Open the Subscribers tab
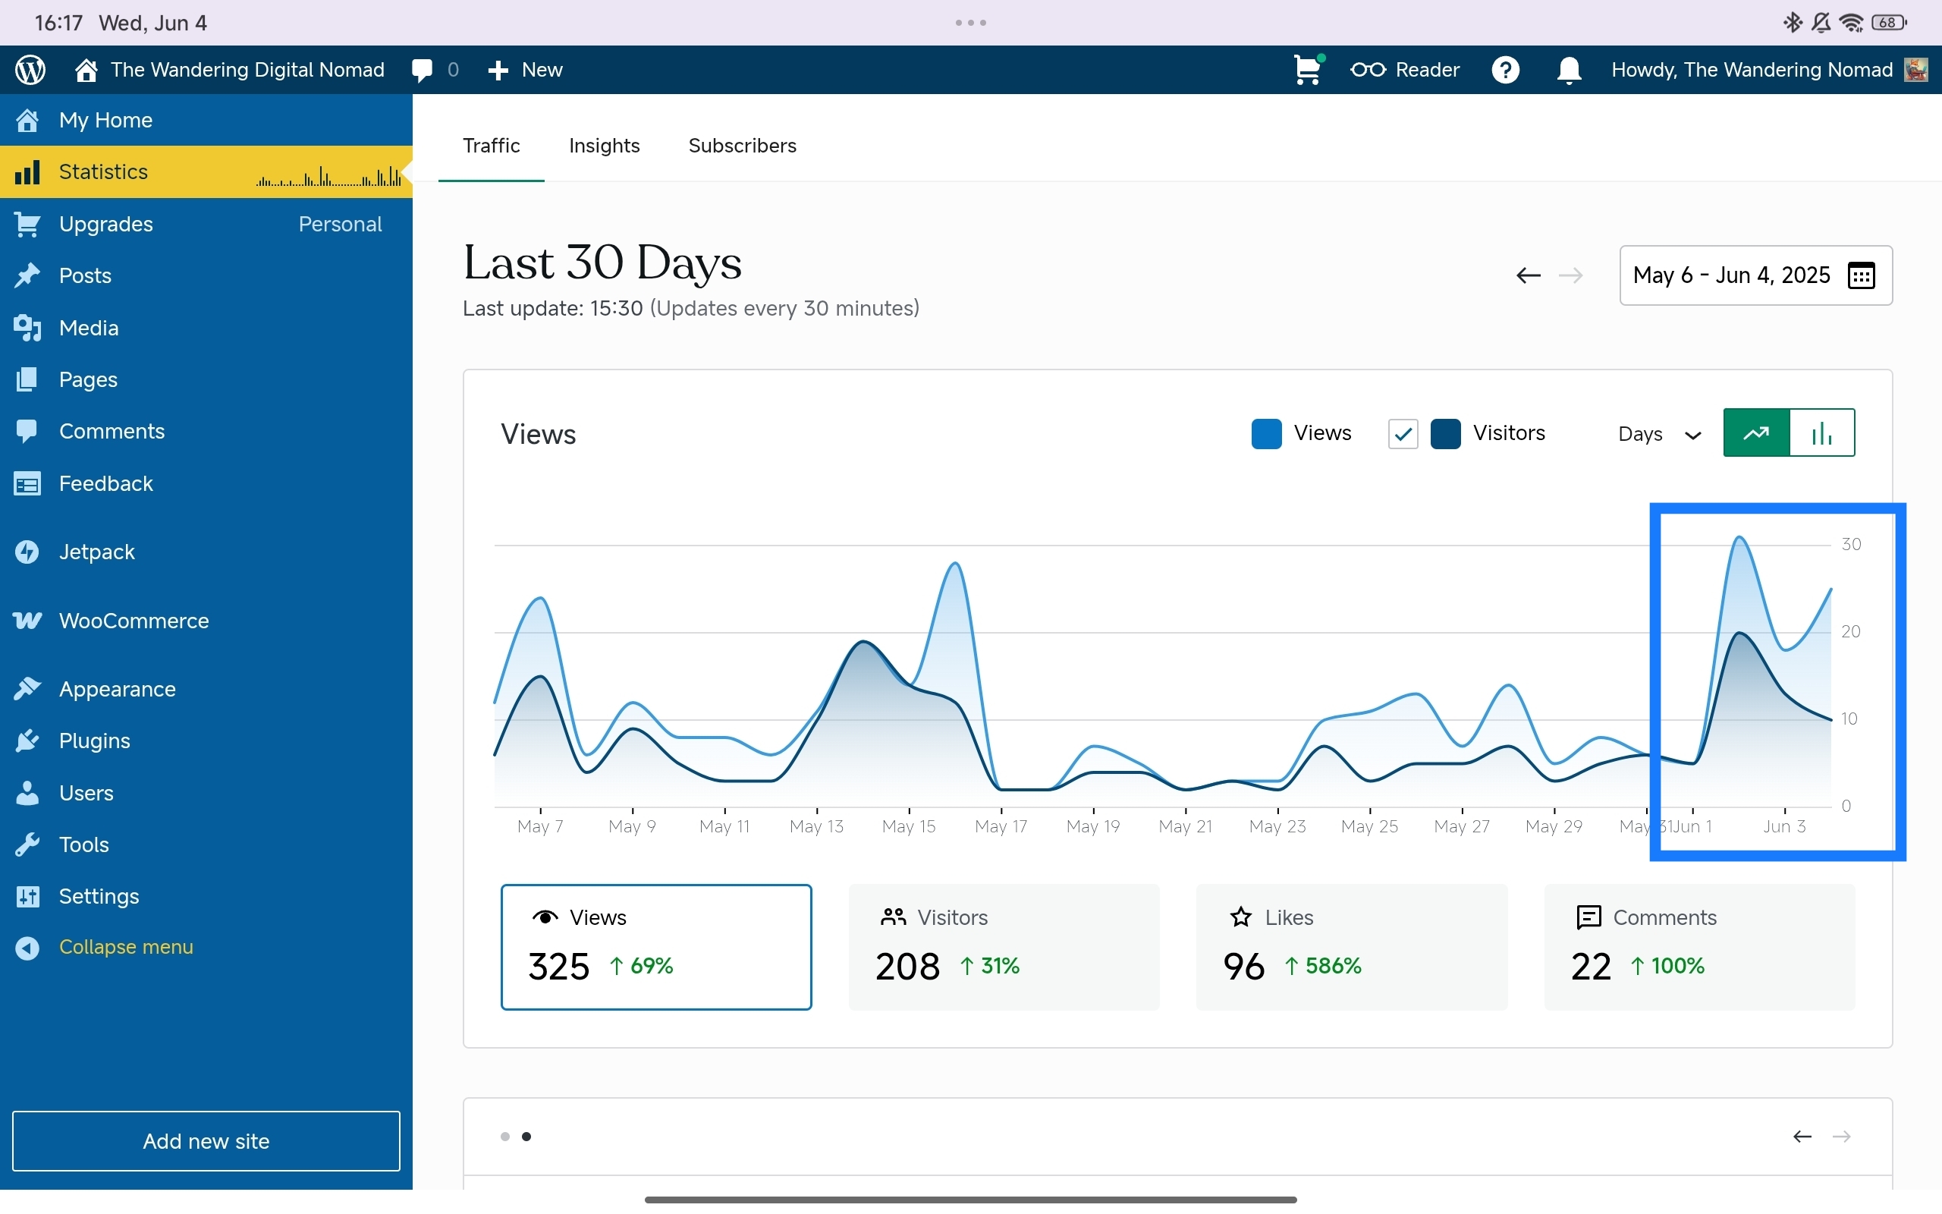Screen dimensions: 1942x1214 [741, 146]
